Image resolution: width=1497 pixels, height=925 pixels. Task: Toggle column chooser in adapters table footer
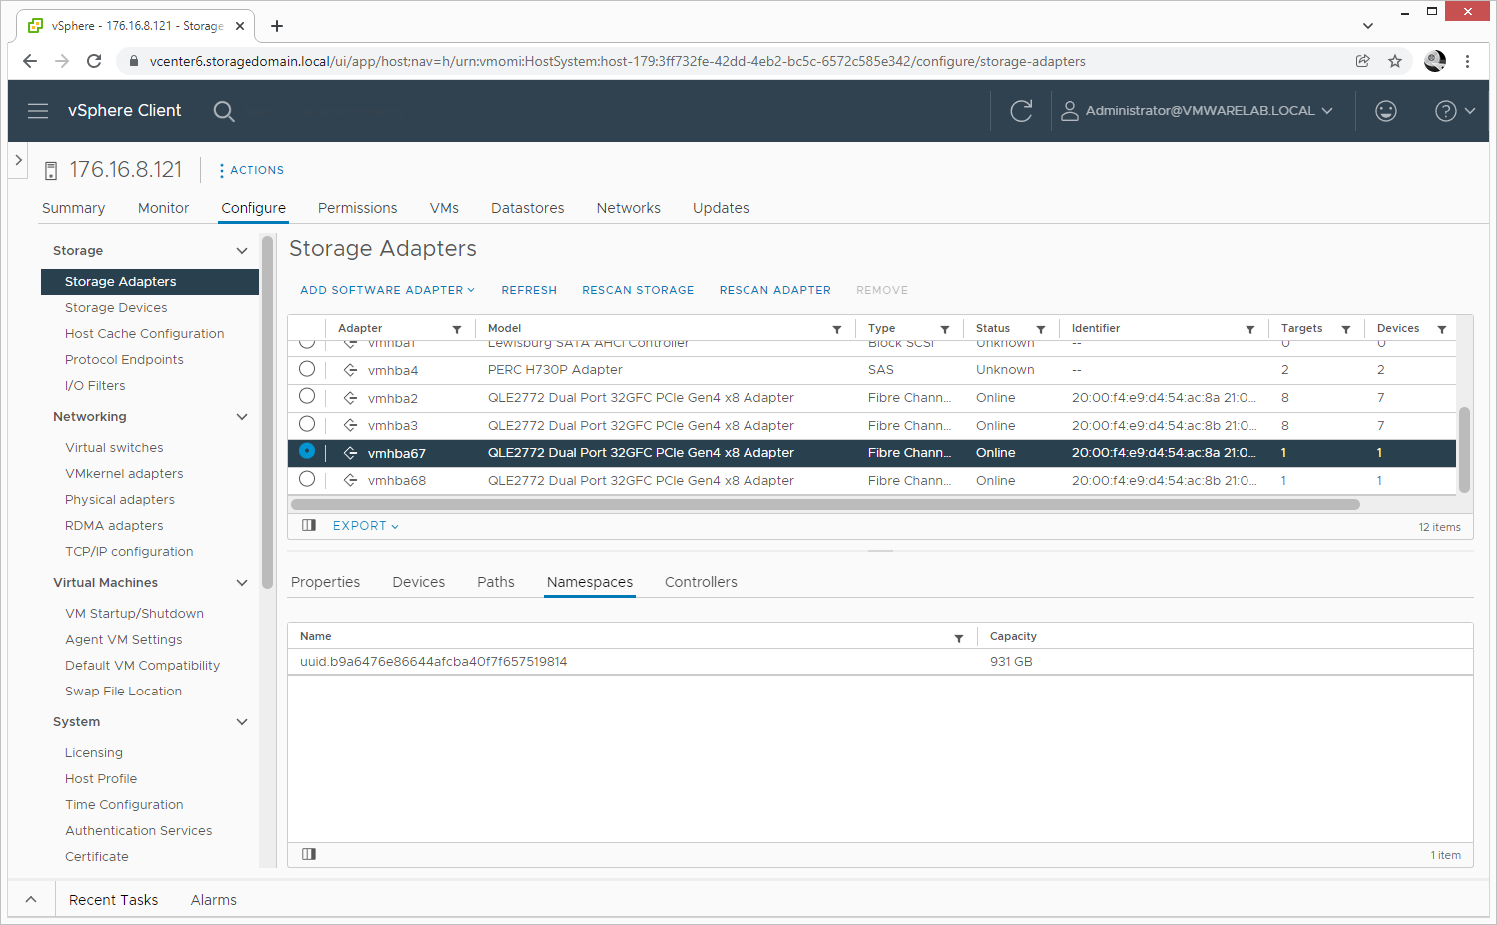pyautogui.click(x=309, y=525)
